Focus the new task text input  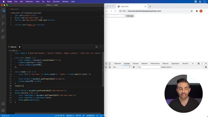(x=115, y=16)
